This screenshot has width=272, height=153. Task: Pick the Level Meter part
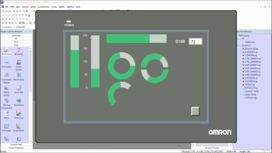[x=19, y=128]
